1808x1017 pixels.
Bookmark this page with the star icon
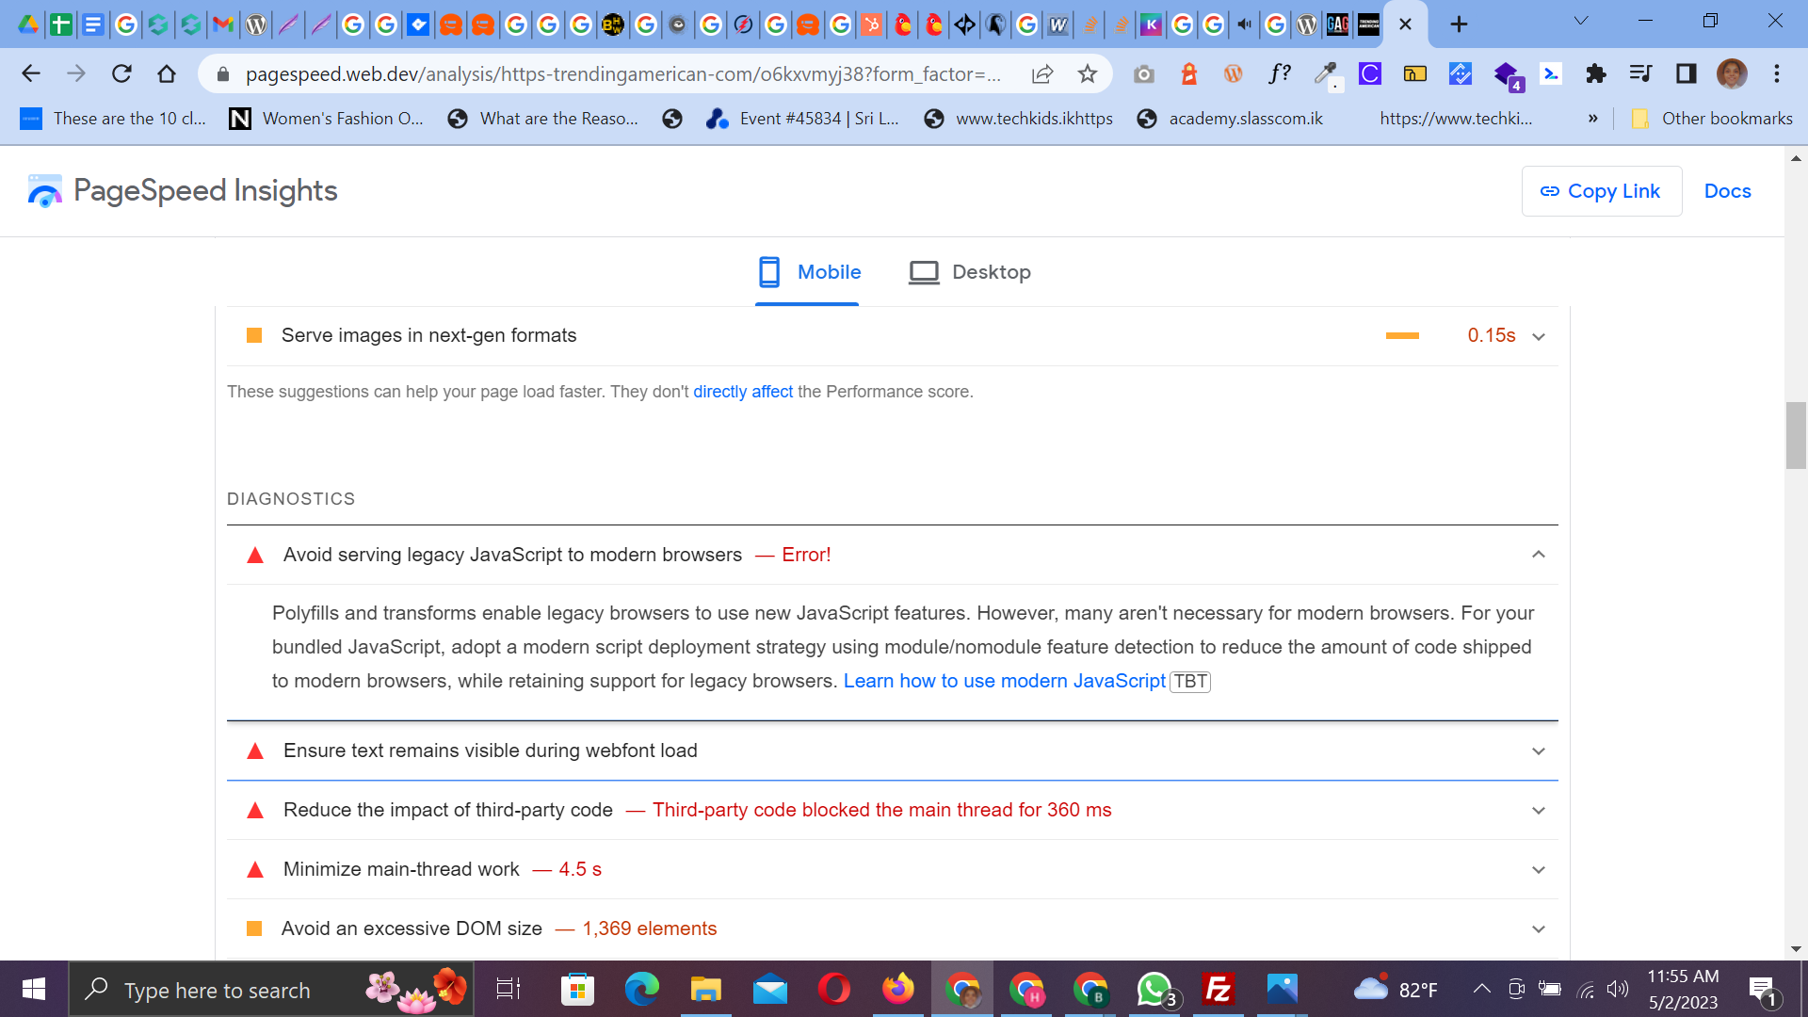(1088, 74)
